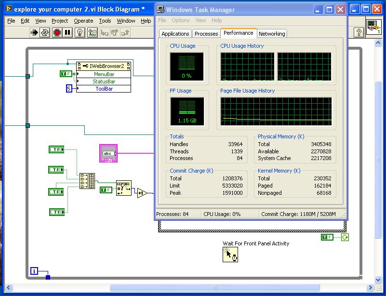Click the blue shift register tunnel
Image resolution: width=386 pixels, height=296 pixels.
click(x=48, y=277)
